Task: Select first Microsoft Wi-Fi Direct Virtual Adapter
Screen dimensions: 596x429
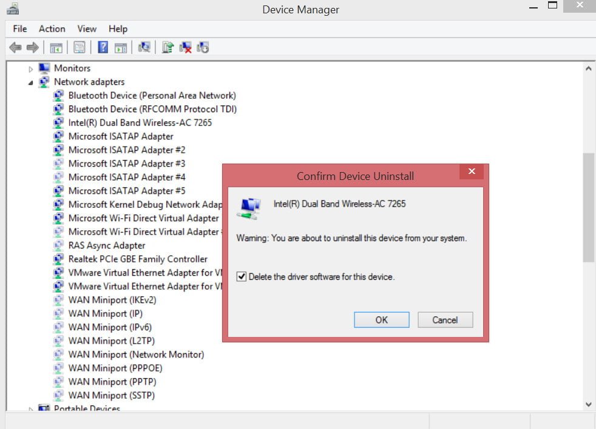Action: [144, 218]
